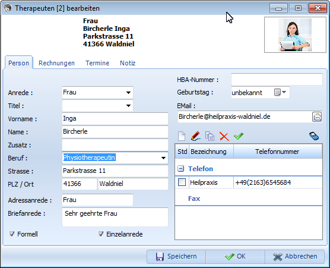This screenshot has width=330, height=268.
Task: Click the new phone entry page icon
Action: click(x=182, y=136)
